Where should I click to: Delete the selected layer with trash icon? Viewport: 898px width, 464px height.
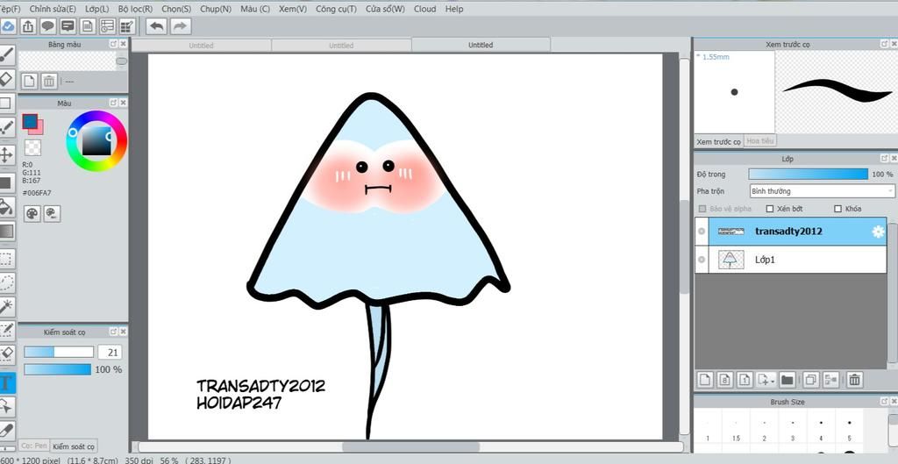(854, 379)
